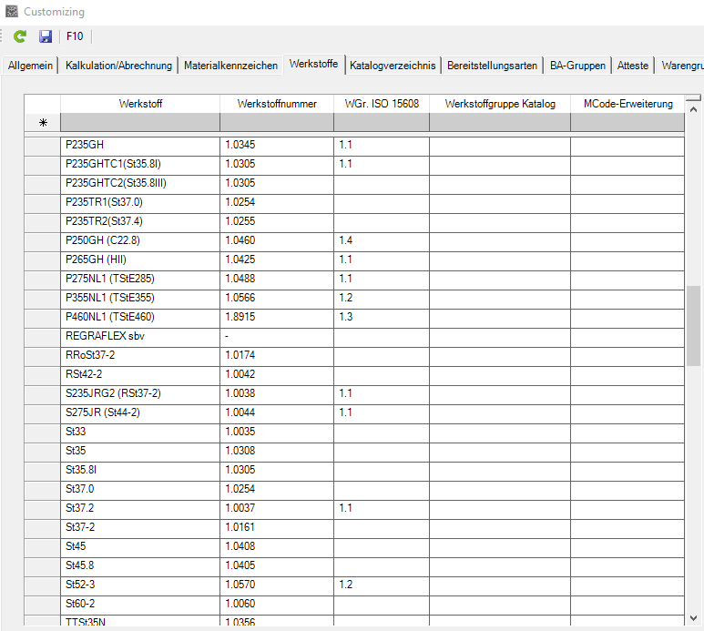Save changes with the floppy disk icon
The width and height of the screenshot is (704, 631).
click(46, 36)
